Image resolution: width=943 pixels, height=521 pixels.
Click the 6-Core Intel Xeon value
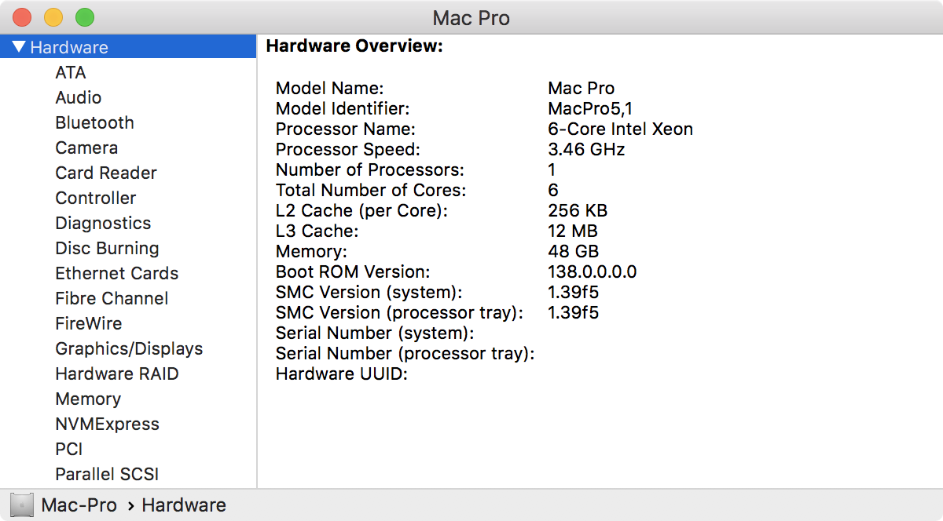(620, 129)
